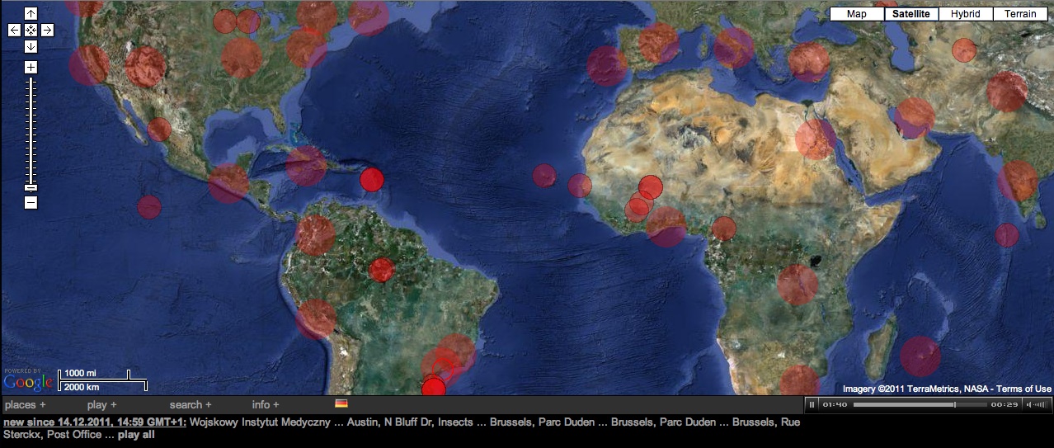Click the marker over central-east Africa near Lake Victoria

(x=798, y=285)
